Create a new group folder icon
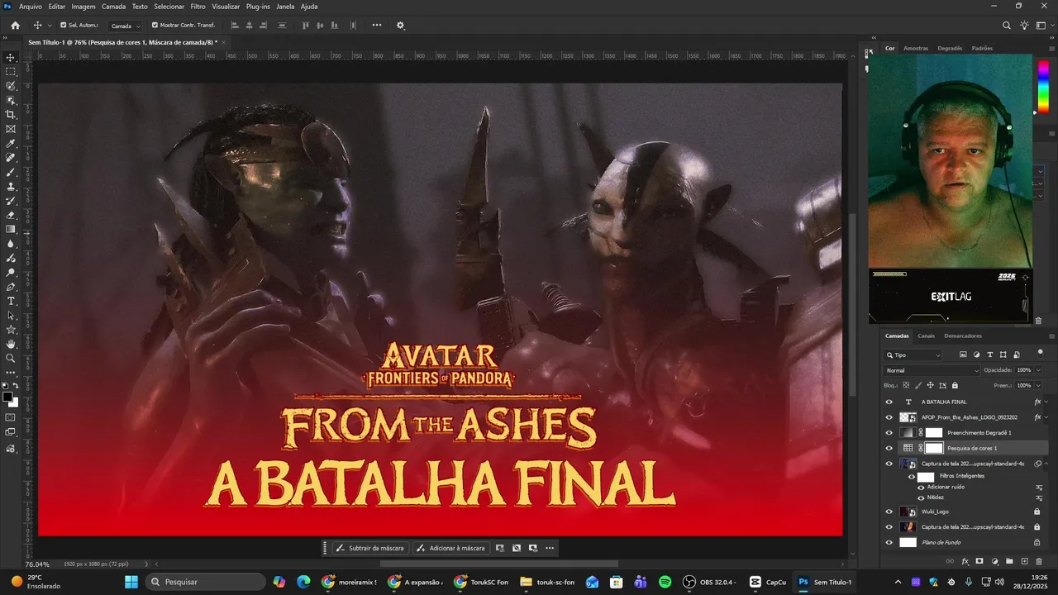This screenshot has width=1058, height=595. pos(1009,561)
